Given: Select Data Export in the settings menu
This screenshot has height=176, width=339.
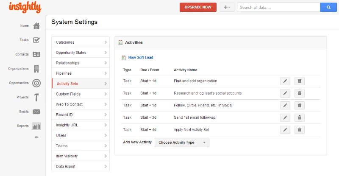Looking at the screenshot, I should tap(80, 167).
